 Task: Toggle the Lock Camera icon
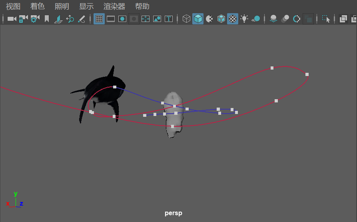[23, 19]
